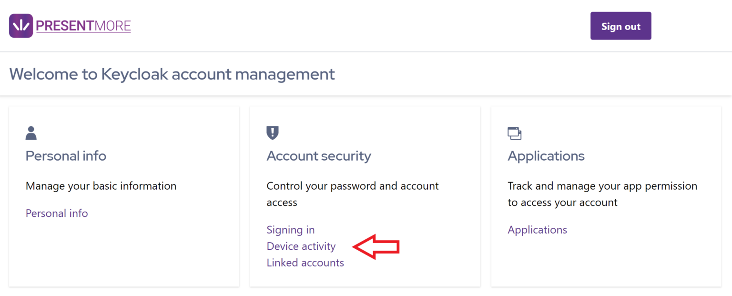
Task: Click the shield icon above Account security
Action: (x=272, y=133)
